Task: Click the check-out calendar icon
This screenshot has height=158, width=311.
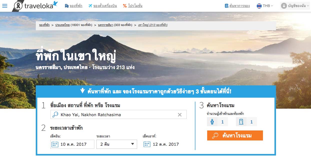Action: click(147, 144)
